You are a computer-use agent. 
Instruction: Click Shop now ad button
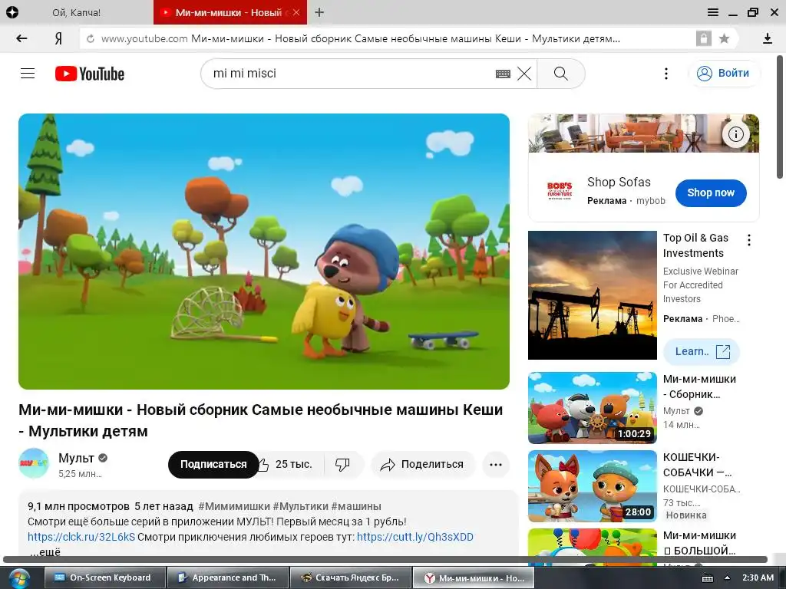tap(711, 192)
